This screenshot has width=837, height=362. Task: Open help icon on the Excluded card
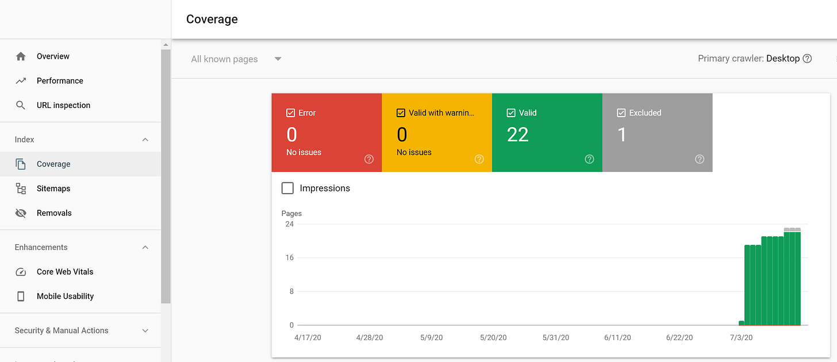click(x=700, y=159)
